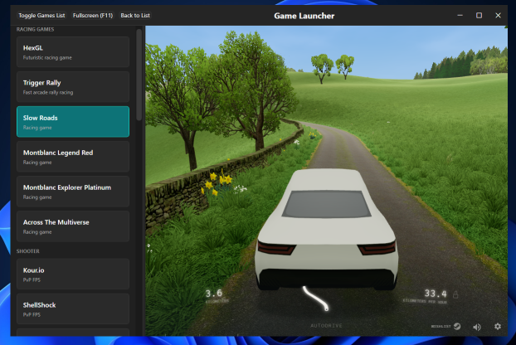Image resolution: width=516 pixels, height=345 pixels.
Task: Enter Fullscreen (F11) mode button
Action: pos(93,16)
